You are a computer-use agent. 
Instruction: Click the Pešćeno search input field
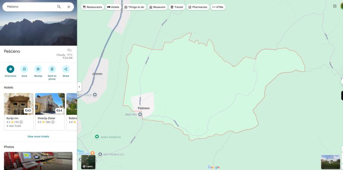coord(31,7)
